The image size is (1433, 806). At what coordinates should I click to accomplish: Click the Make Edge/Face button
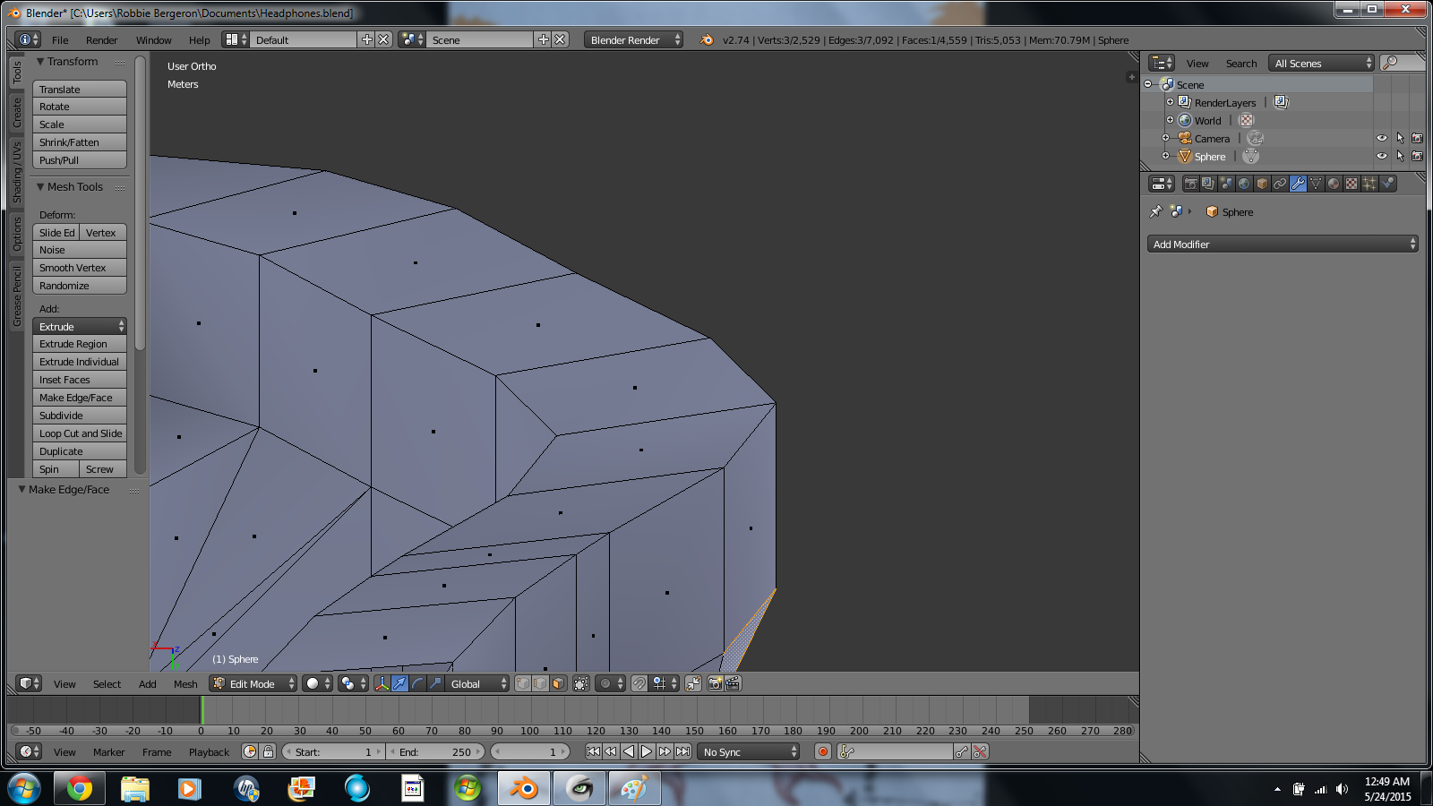pyautogui.click(x=80, y=398)
